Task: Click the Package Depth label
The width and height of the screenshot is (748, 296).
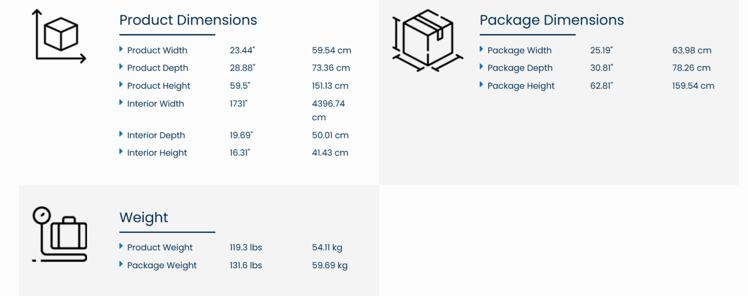Action: [x=520, y=68]
